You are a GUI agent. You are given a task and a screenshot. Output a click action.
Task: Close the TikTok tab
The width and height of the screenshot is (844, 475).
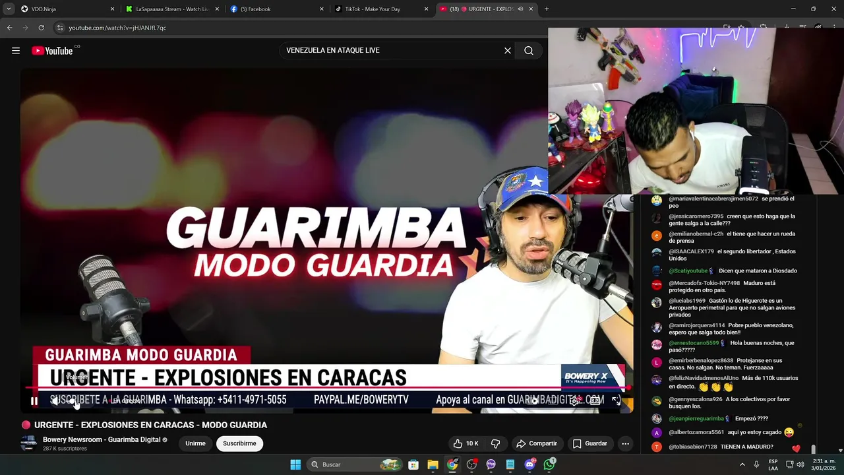pyautogui.click(x=426, y=9)
